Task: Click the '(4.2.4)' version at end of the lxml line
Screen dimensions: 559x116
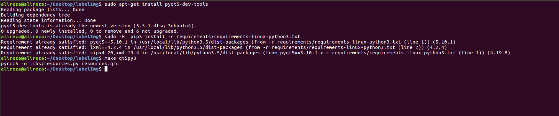Action: (x=437, y=47)
